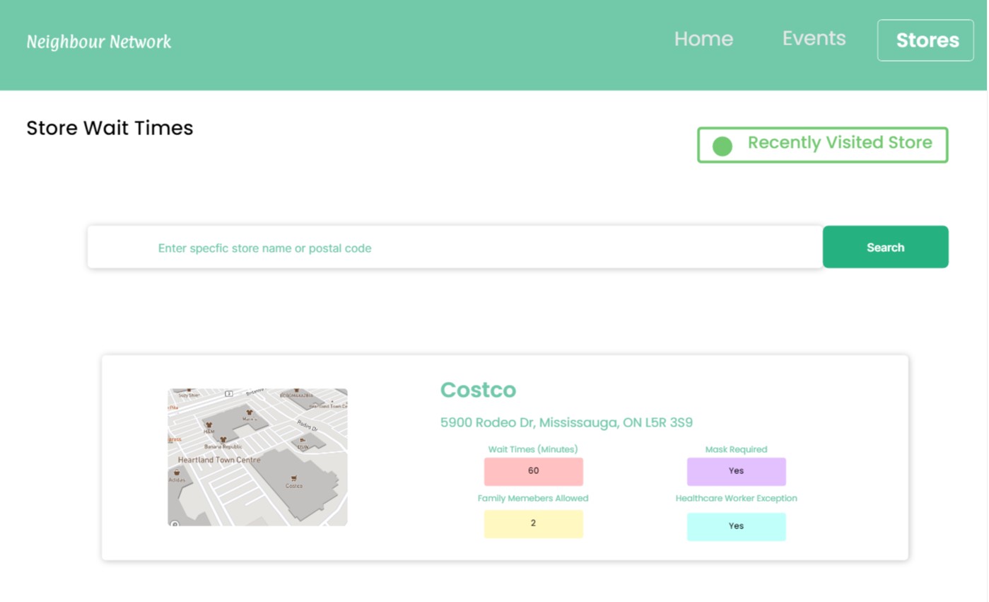Click the pink wait time value 60

pos(533,471)
